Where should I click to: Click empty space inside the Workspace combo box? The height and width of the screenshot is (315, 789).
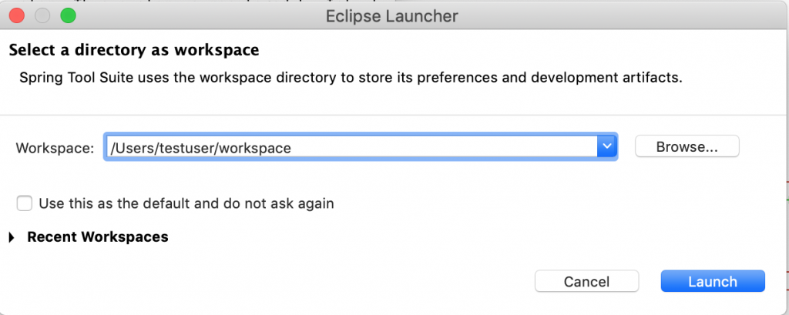coord(443,147)
